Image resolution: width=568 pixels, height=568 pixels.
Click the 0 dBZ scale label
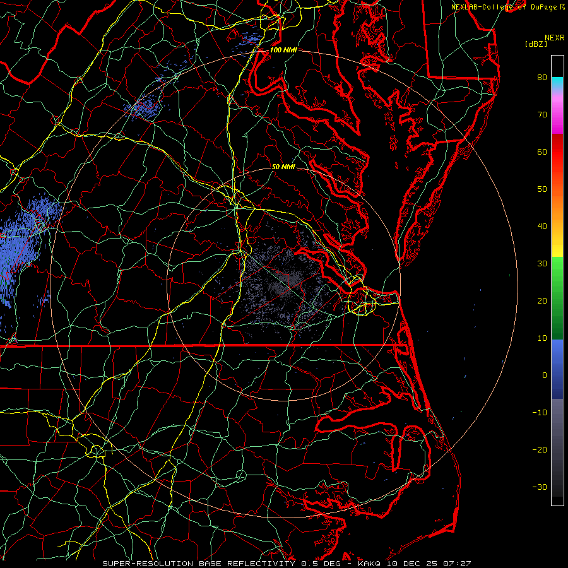(x=545, y=376)
